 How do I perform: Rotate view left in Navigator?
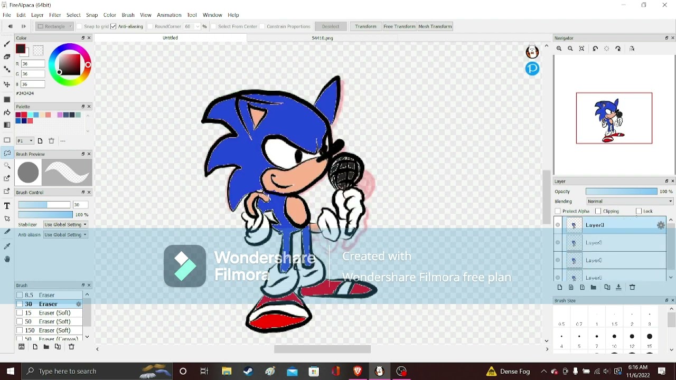point(595,49)
